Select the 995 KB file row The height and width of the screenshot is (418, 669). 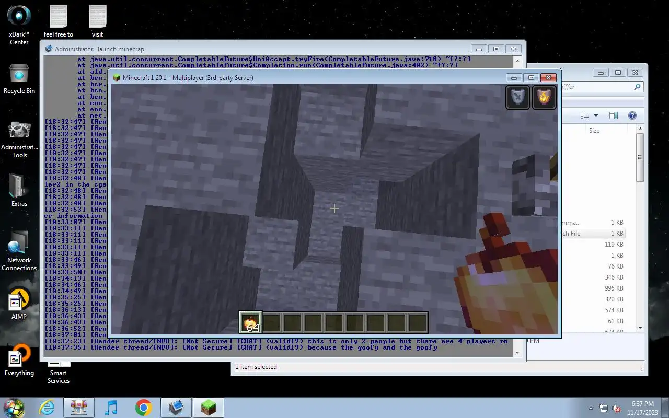(593, 288)
